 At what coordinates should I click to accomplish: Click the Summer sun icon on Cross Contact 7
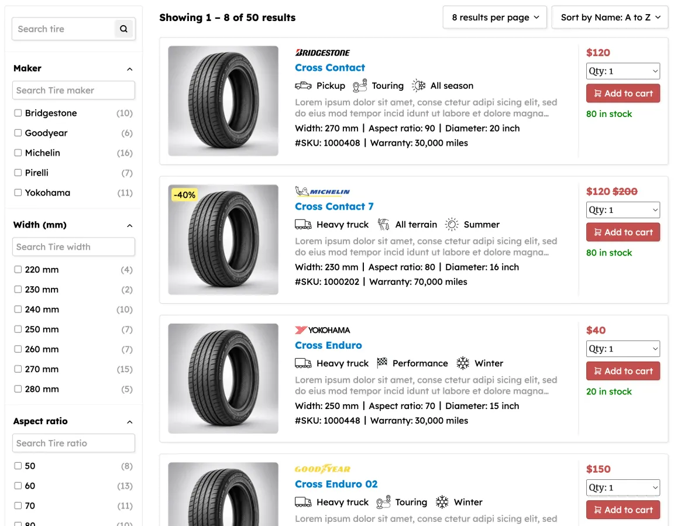(452, 225)
